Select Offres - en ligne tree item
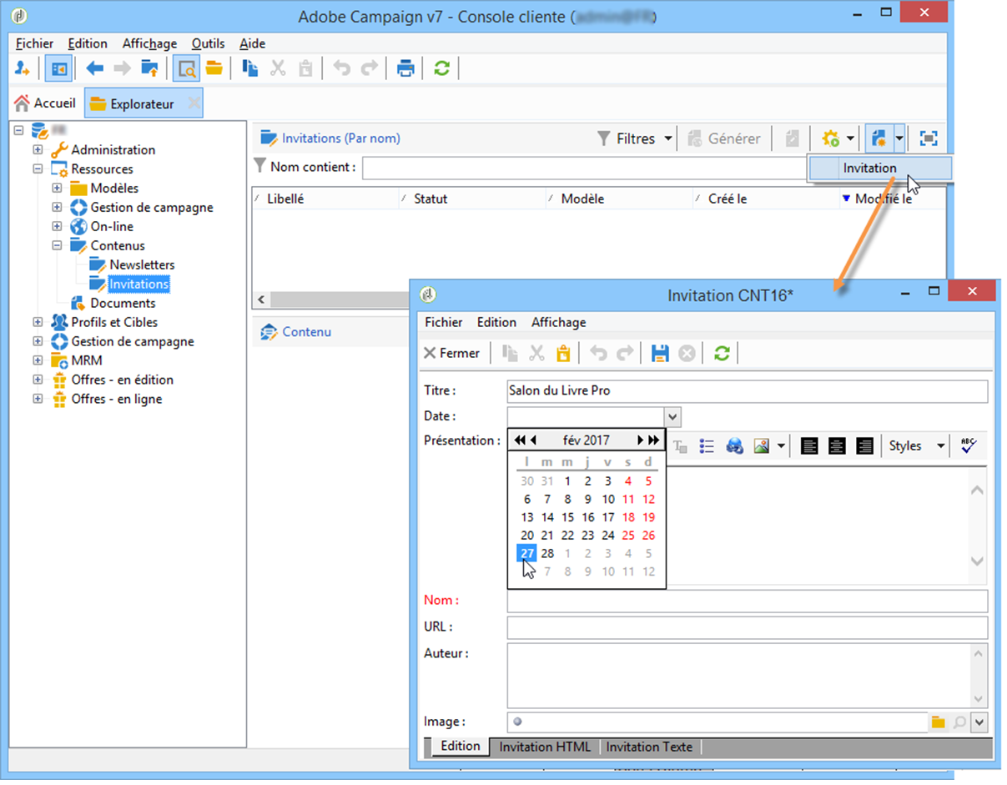1007x785 pixels. click(x=117, y=399)
